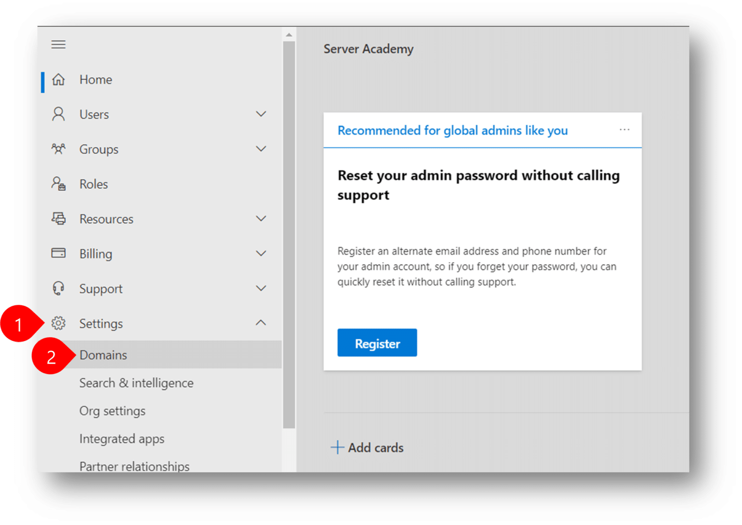Click the Resources printer icon
Image resolution: width=742 pixels, height=525 pixels.
pos(58,219)
